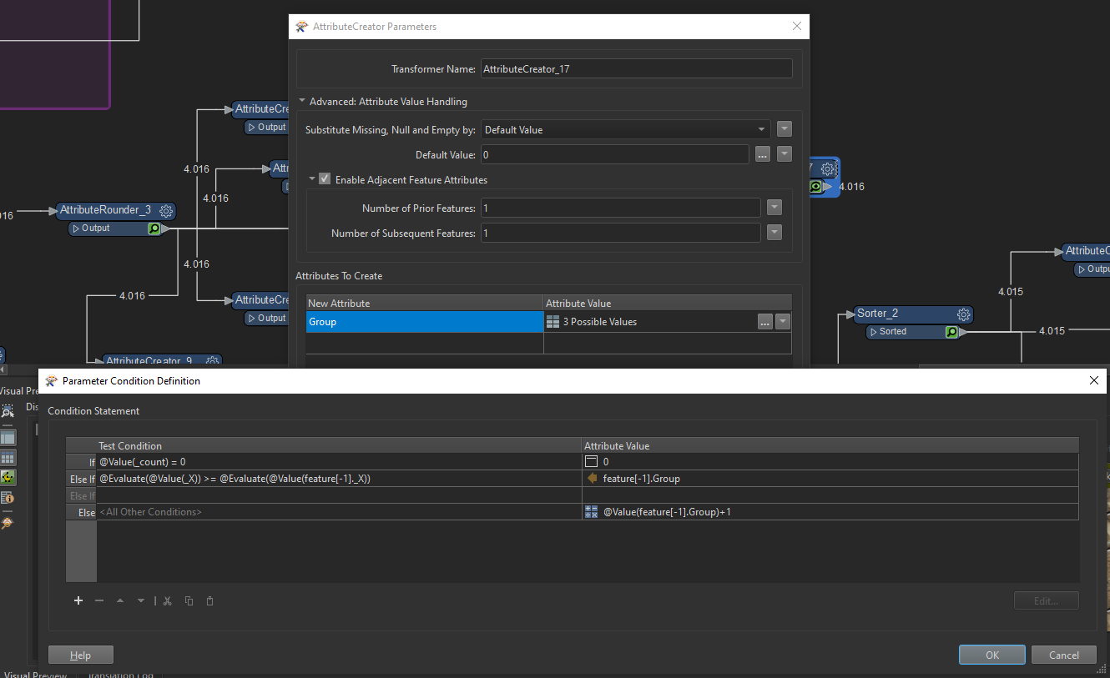This screenshot has height=678, width=1110.
Task: Close AttributeCreator Parameters dialog
Action: click(796, 26)
